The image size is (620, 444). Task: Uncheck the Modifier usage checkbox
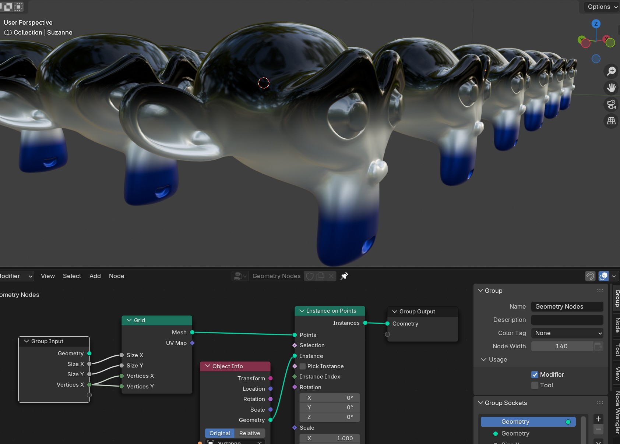(535, 374)
